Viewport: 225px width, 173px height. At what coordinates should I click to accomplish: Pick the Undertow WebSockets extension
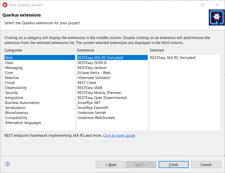[x=112, y=118]
